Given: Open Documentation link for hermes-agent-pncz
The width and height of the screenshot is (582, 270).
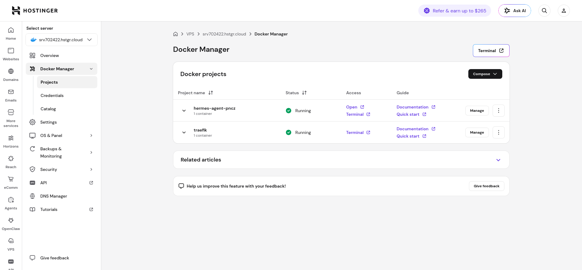Looking at the screenshot, I should (416, 107).
